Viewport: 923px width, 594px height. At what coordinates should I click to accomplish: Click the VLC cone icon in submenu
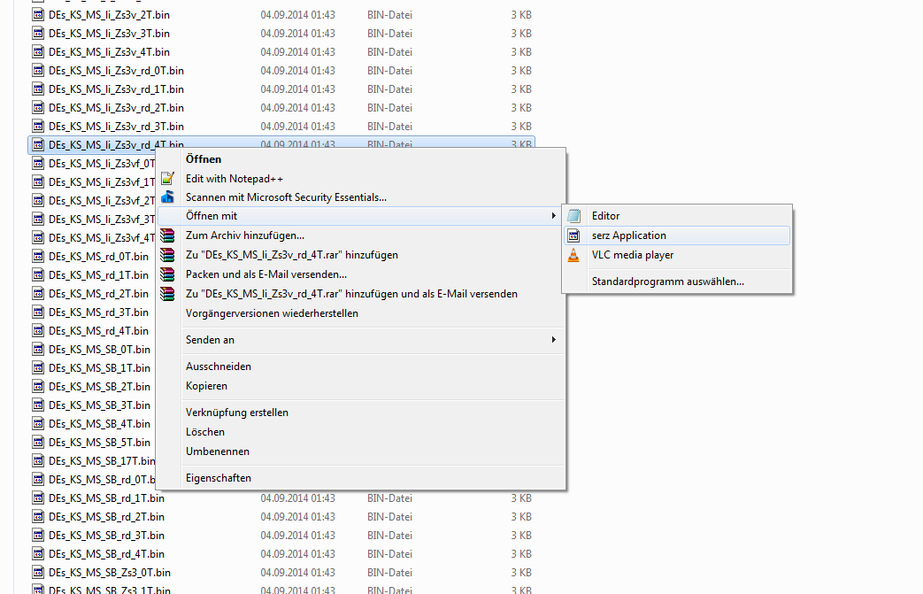pos(574,255)
